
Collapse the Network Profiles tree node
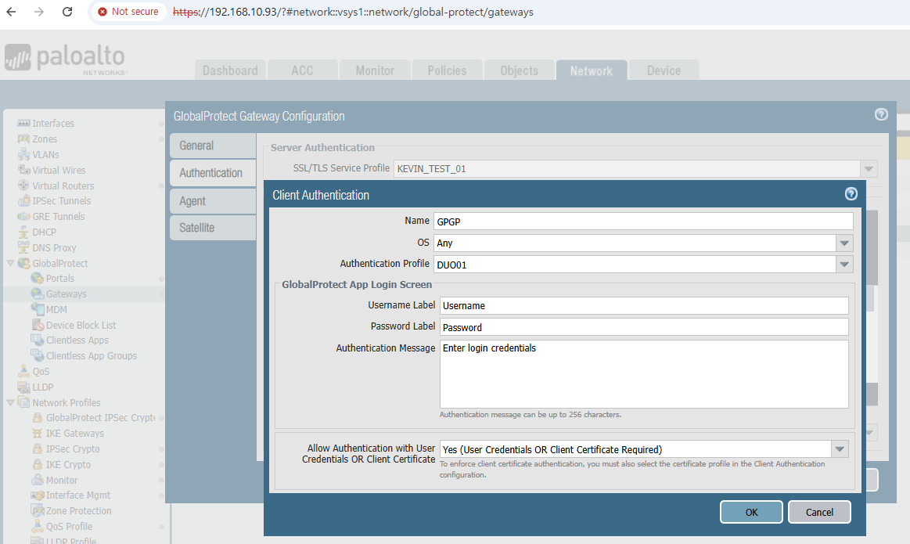(10, 402)
